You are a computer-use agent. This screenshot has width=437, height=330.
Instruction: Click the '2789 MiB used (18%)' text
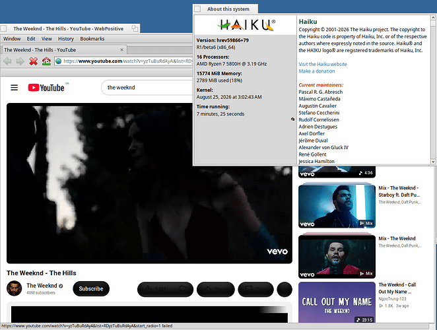219,81
